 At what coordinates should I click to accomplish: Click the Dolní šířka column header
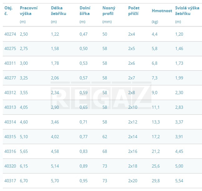pos(85,11)
